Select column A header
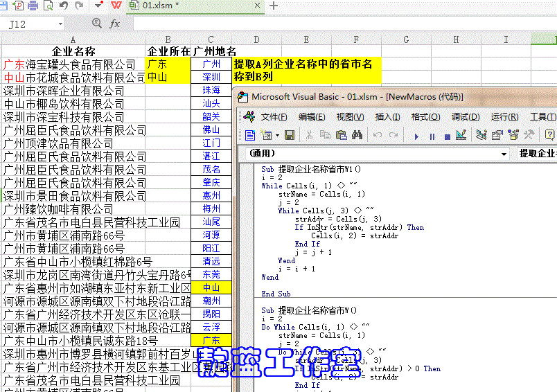The height and width of the screenshot is (392, 557). pos(73,39)
